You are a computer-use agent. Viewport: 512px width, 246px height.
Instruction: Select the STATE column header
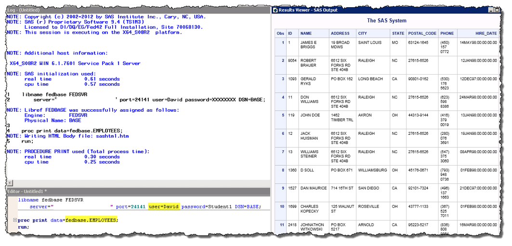tap(398, 33)
